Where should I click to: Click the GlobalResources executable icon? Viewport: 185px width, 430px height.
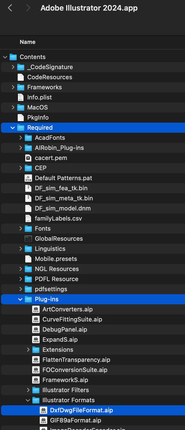28,239
